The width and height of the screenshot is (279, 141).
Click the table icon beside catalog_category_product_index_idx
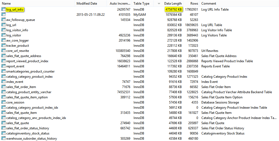click(x=3, y=108)
